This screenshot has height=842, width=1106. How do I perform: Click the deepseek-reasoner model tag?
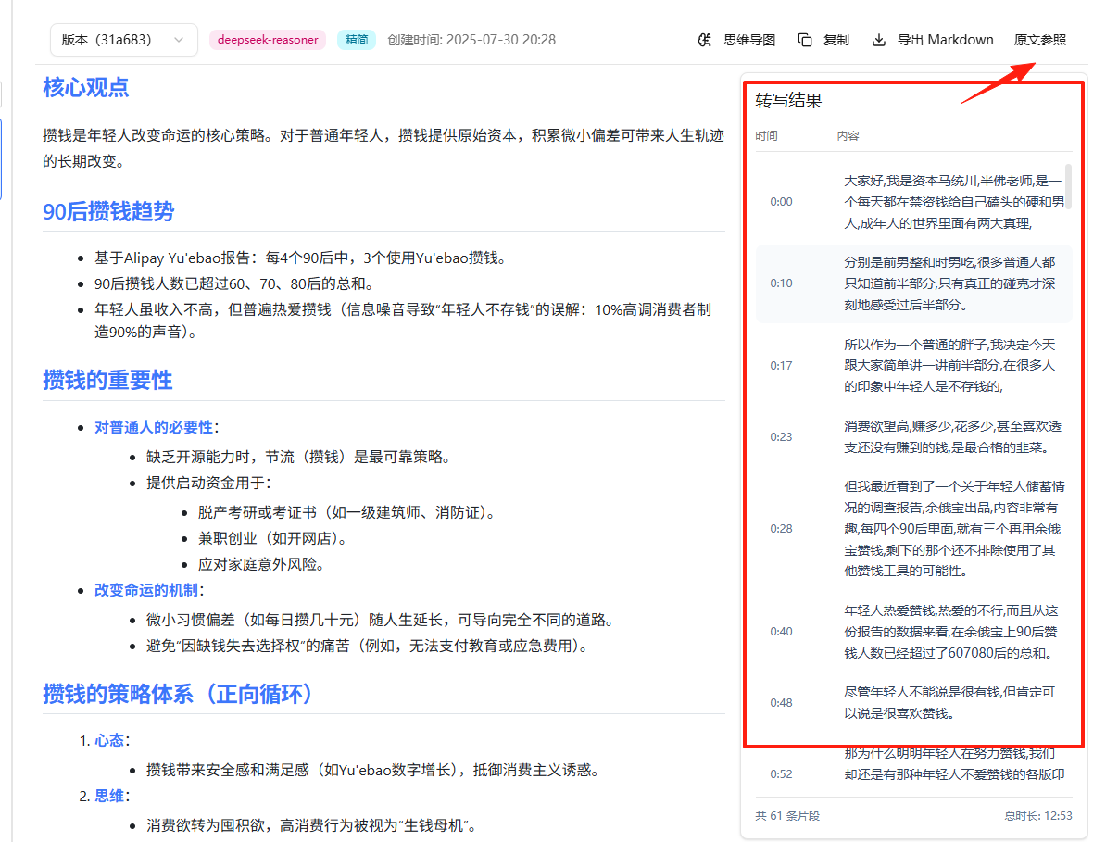268,40
